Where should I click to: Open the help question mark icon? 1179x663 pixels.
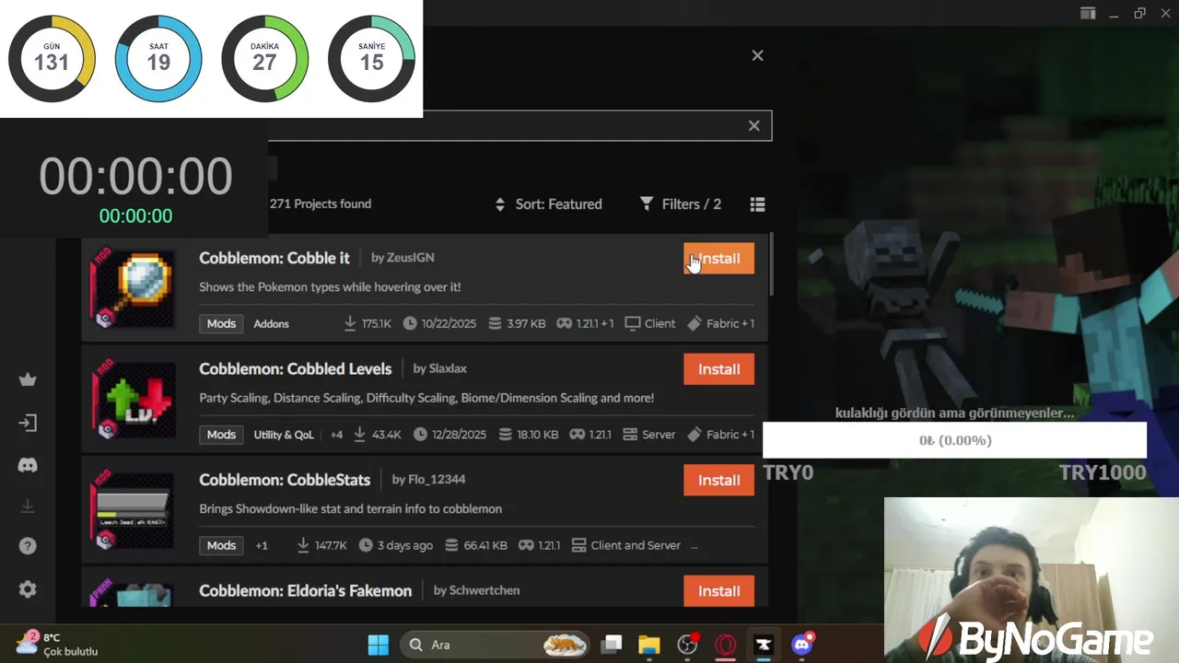pyautogui.click(x=28, y=547)
